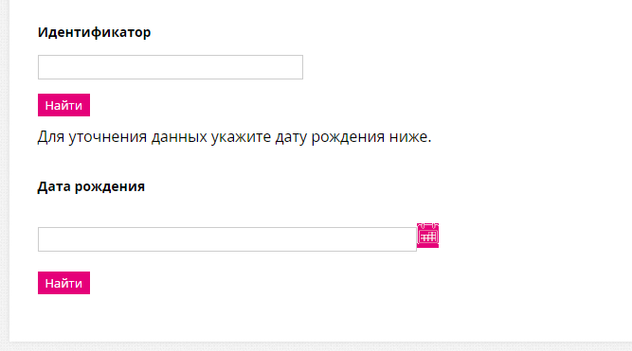The width and height of the screenshot is (632, 351).
Task: Submit identifier search with first pink Найти
Action: coord(63,105)
